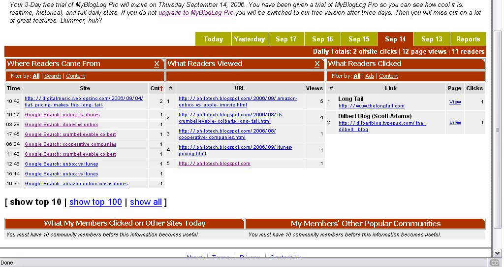Switch to the Sep 16 tab

pos(322,39)
